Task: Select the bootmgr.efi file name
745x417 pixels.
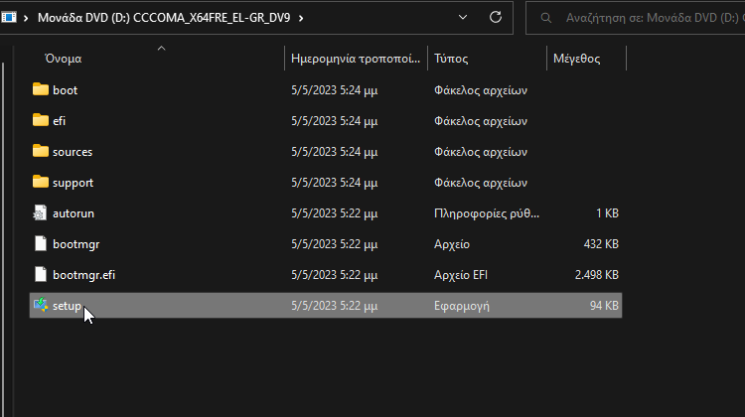Action: pyautogui.click(x=83, y=275)
